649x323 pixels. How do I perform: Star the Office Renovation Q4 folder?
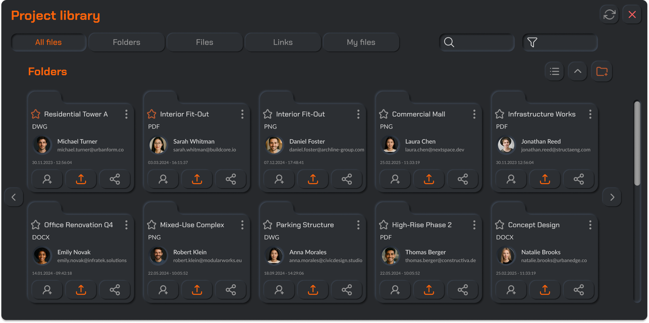coord(36,225)
